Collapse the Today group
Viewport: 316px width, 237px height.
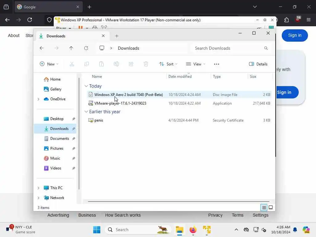(x=86, y=86)
